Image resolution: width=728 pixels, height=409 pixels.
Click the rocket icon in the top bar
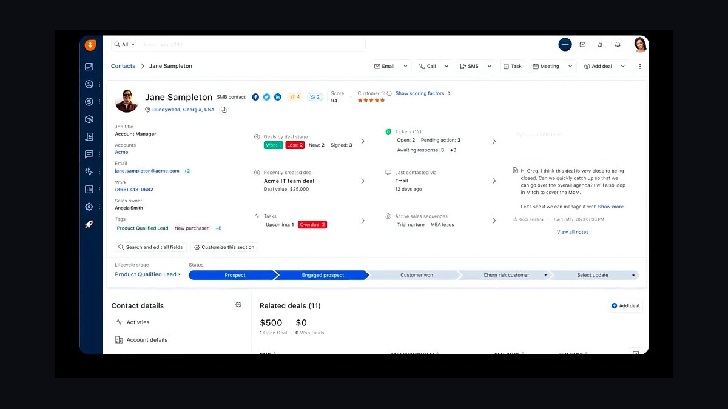pyautogui.click(x=600, y=44)
